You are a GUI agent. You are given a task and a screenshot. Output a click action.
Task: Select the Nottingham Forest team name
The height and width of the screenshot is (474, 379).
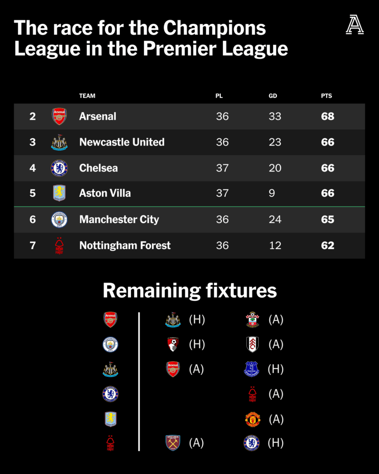[x=125, y=246]
